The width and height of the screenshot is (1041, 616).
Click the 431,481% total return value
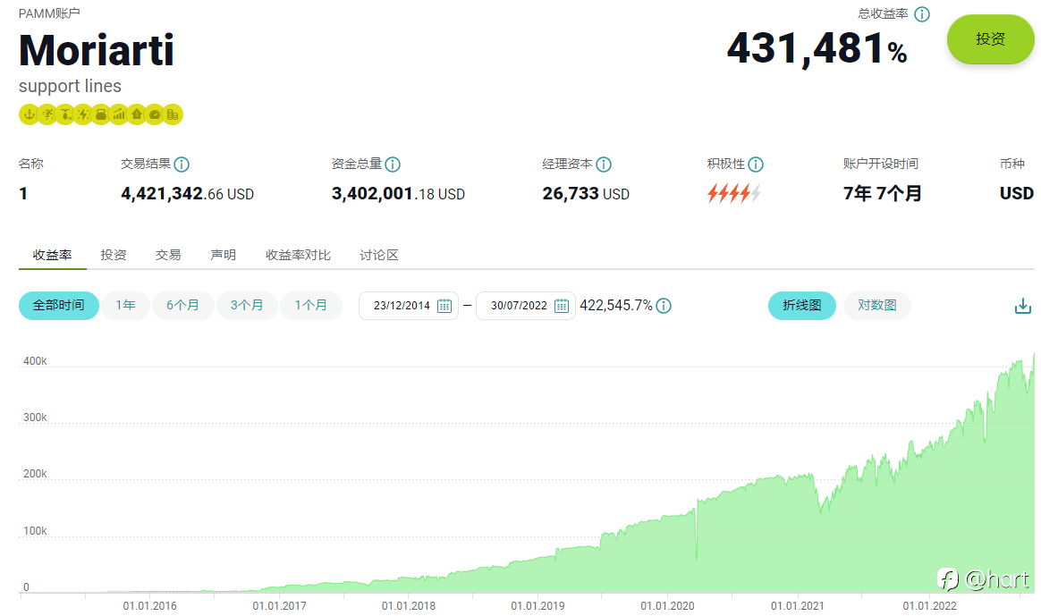coord(817,49)
